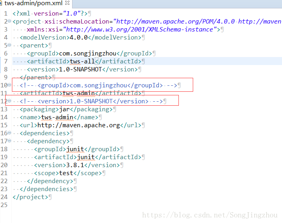
Task: Click the tws-admin artifactId on line 11
Action: pyautogui.click(x=78, y=93)
